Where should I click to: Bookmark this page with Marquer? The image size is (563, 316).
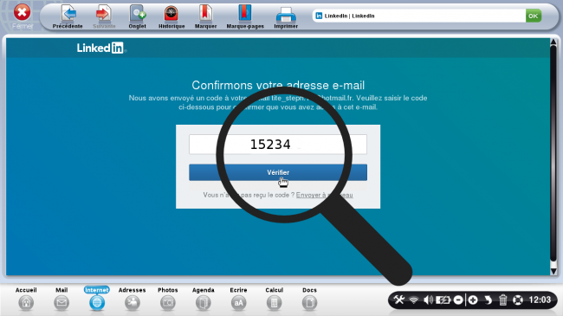(x=205, y=16)
